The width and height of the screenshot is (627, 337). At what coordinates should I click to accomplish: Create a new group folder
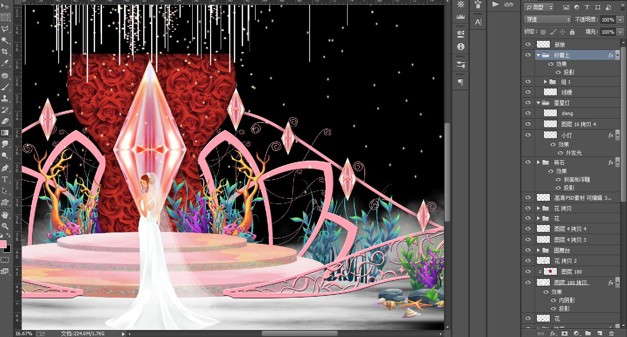coord(588,333)
